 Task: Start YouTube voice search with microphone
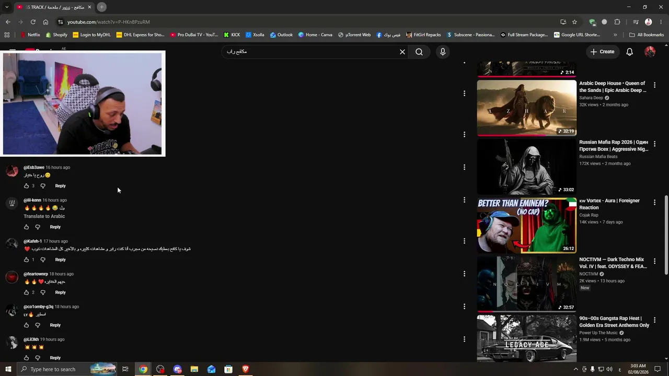point(443,52)
